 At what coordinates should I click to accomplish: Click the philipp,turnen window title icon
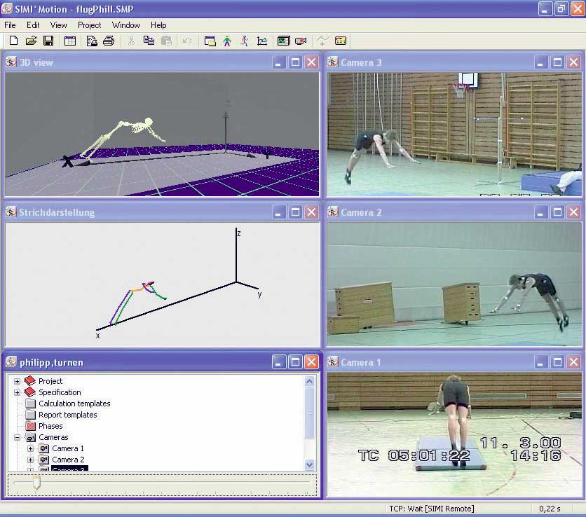[x=11, y=361]
